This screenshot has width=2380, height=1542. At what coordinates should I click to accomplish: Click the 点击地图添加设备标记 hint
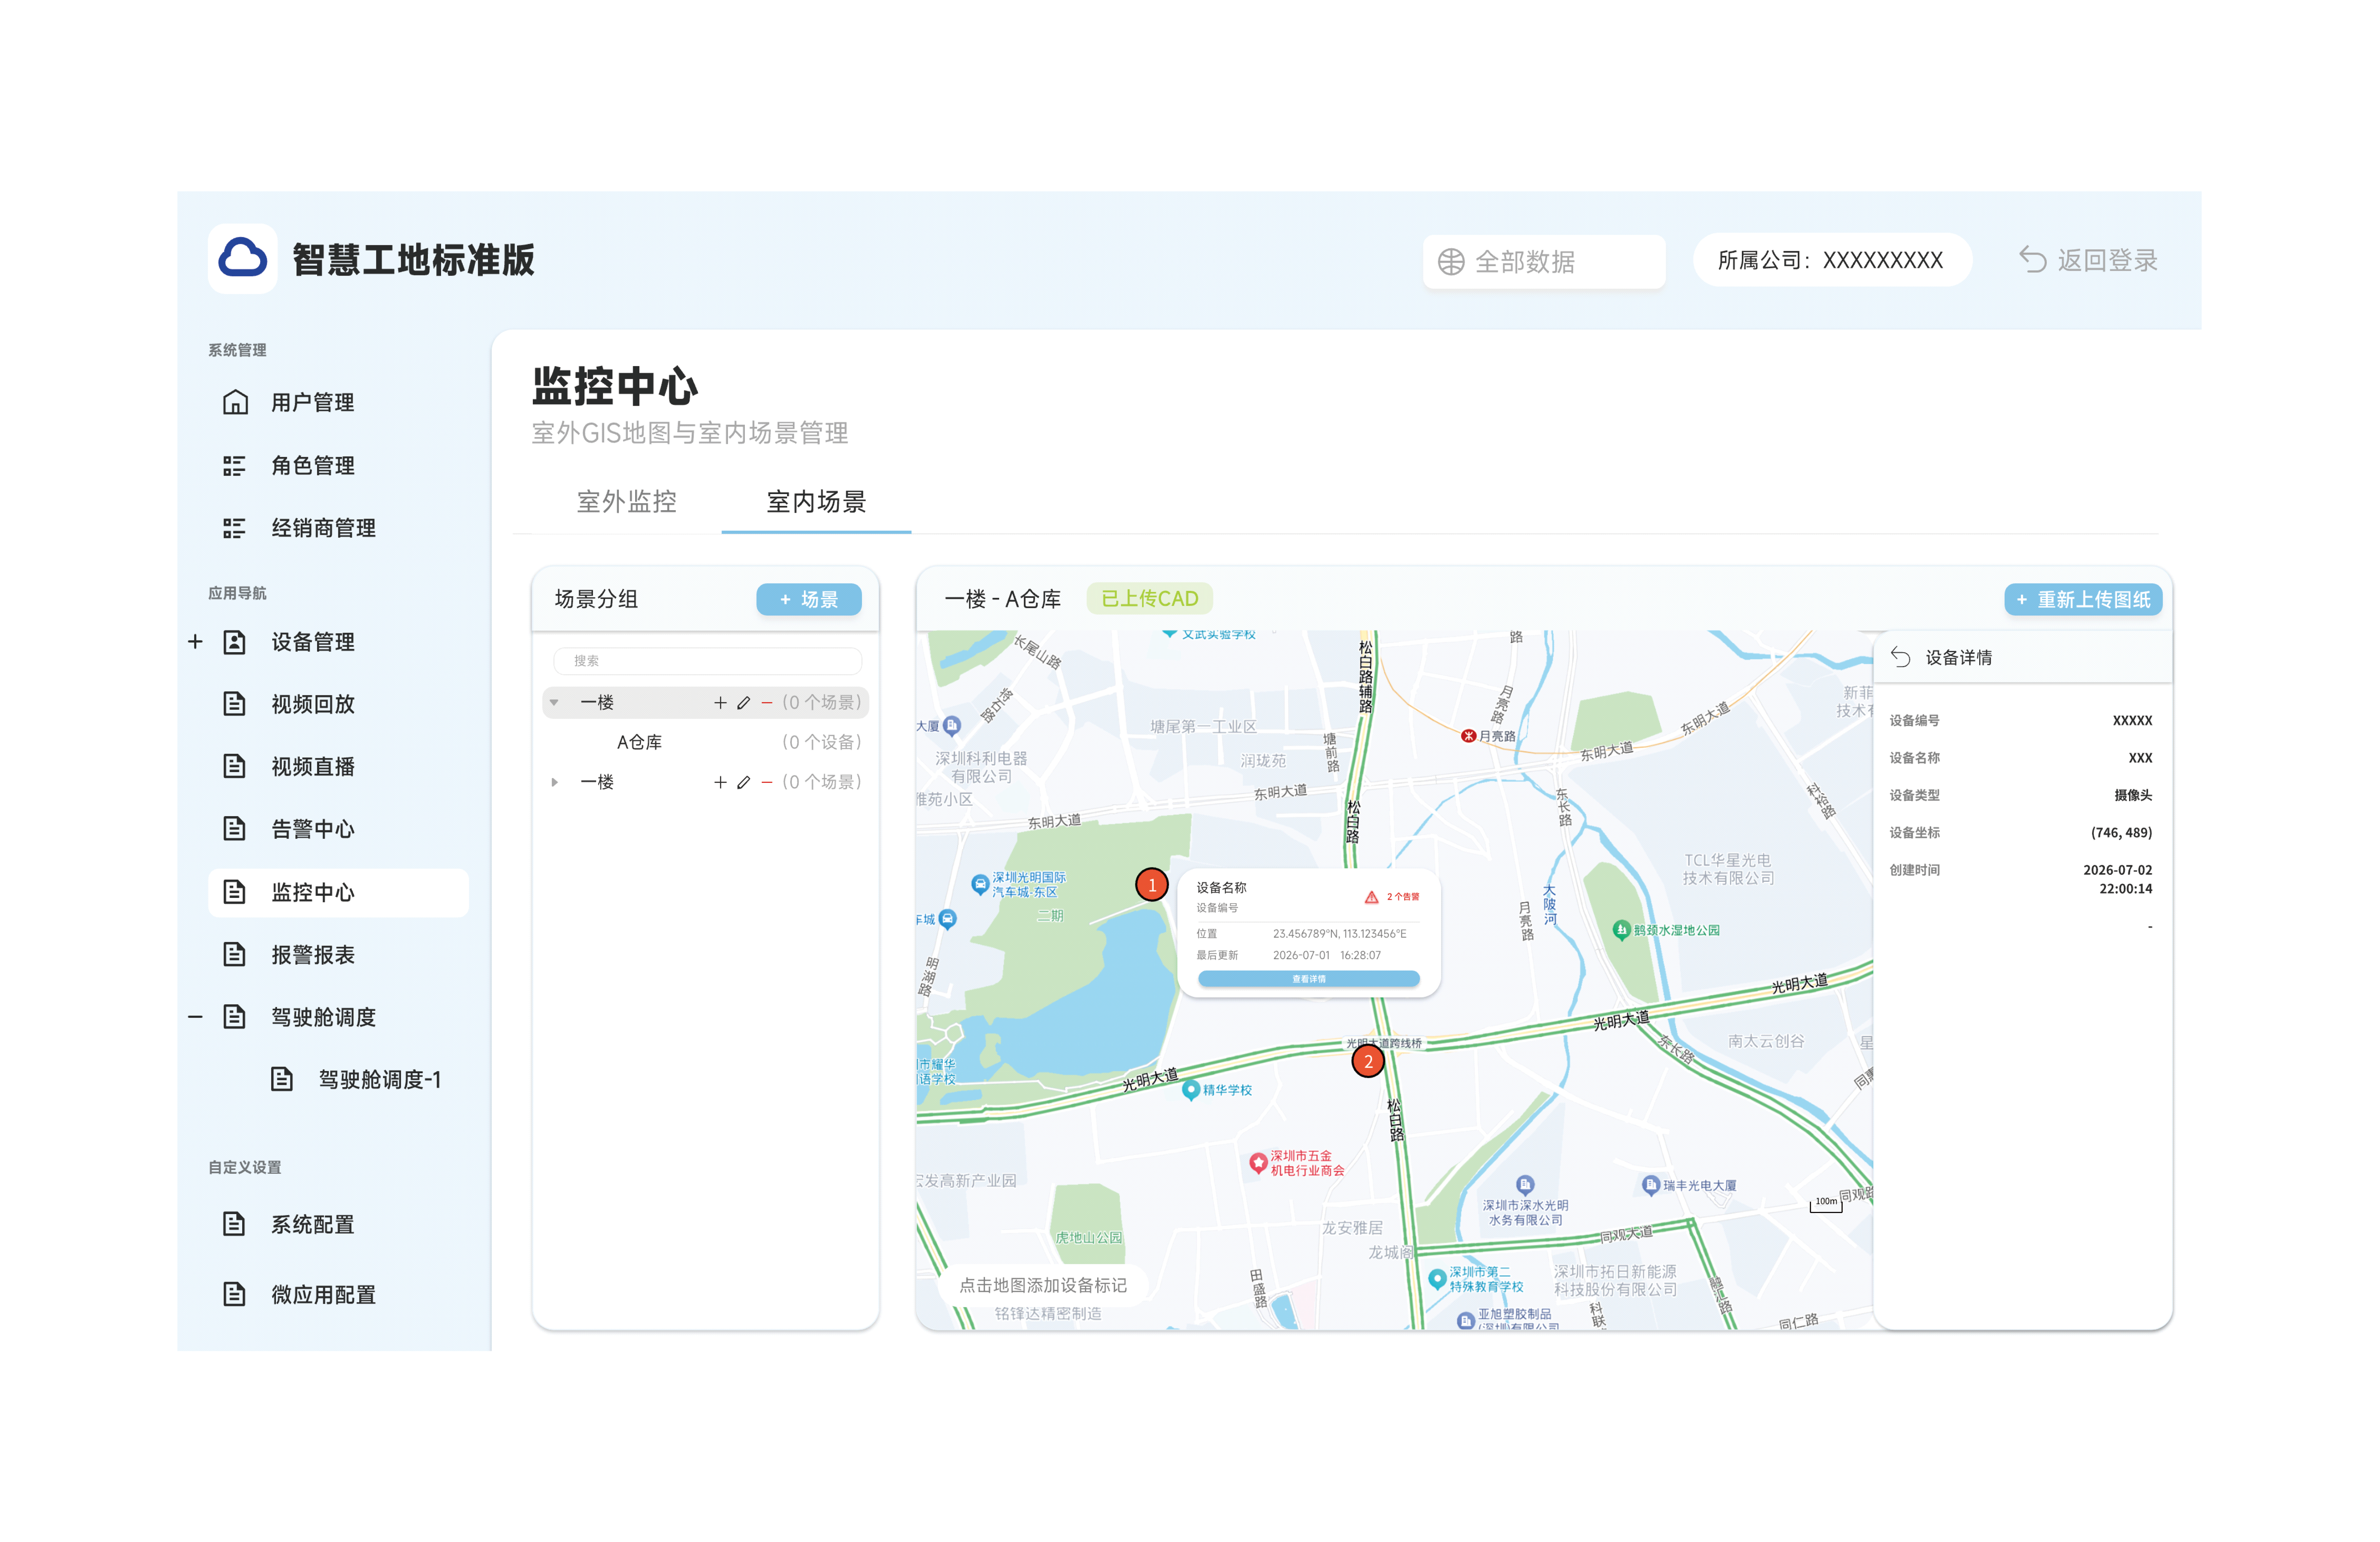coord(1042,1285)
